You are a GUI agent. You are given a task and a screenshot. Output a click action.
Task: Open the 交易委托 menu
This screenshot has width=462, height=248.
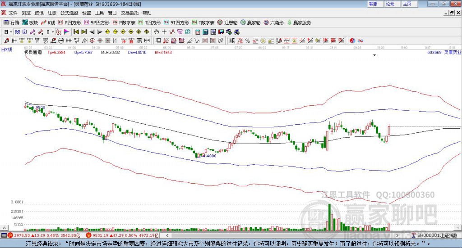[x=129, y=13]
